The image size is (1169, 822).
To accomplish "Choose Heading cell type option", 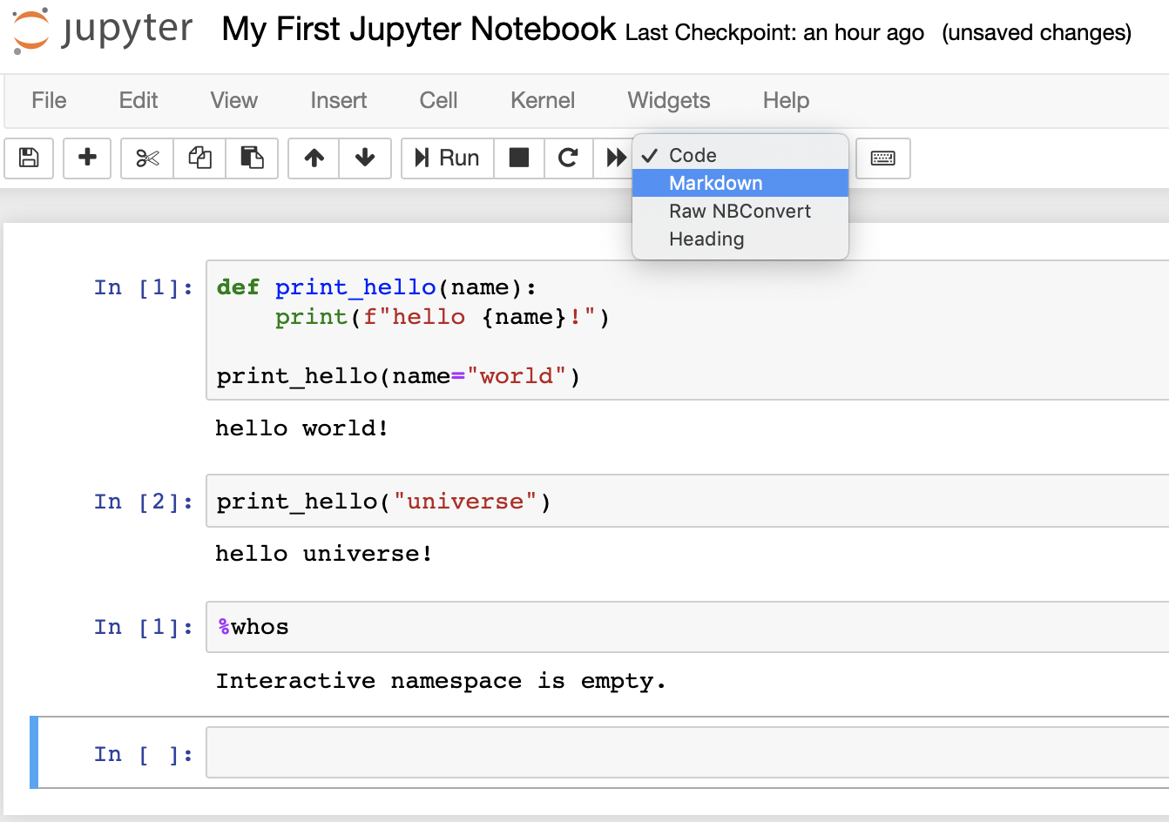I will [x=740, y=239].
